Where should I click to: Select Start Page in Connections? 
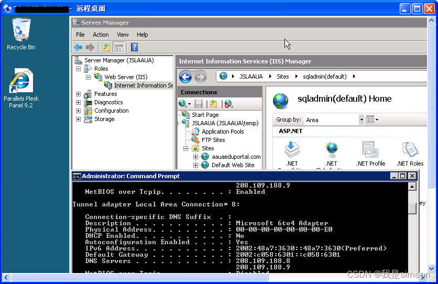(x=205, y=115)
